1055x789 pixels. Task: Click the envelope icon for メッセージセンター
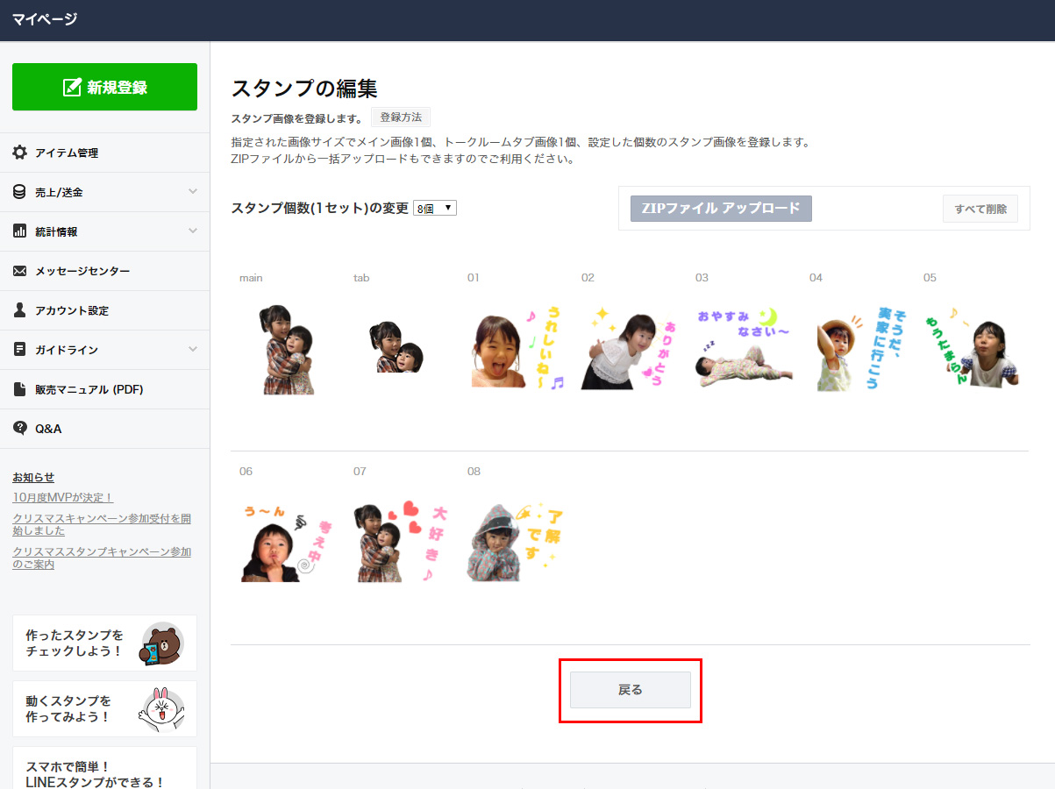tap(19, 271)
